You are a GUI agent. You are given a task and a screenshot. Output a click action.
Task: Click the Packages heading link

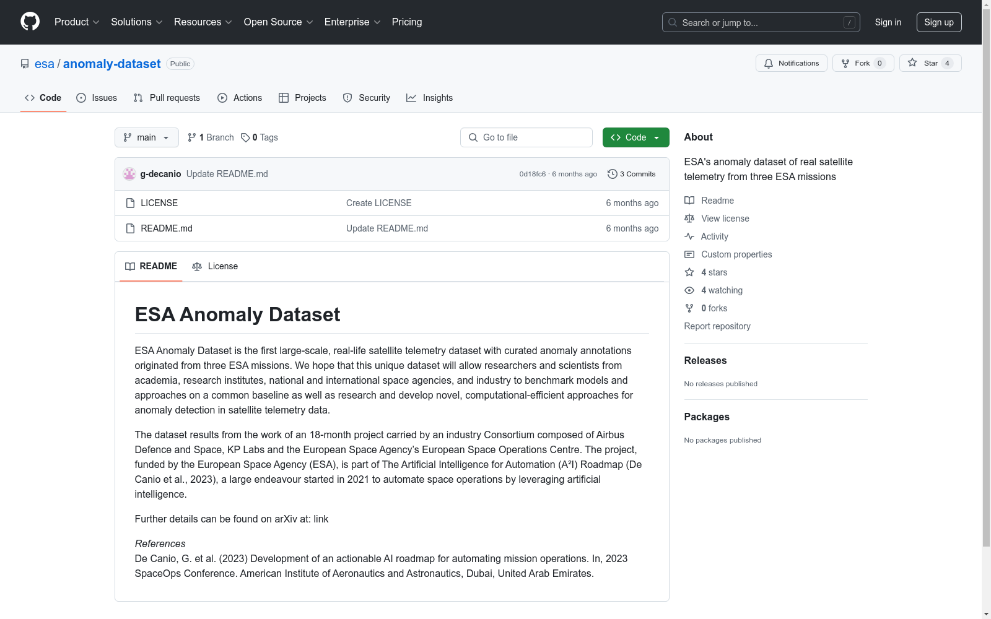(707, 417)
